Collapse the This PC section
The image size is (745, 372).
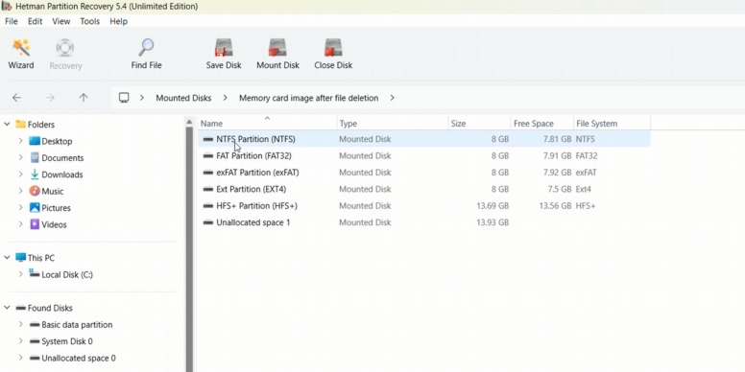[7, 258]
